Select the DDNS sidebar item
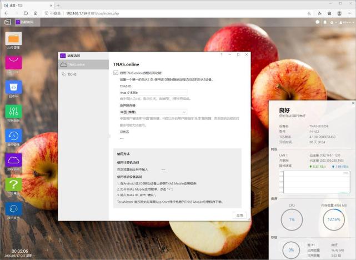 pyautogui.click(x=83, y=74)
